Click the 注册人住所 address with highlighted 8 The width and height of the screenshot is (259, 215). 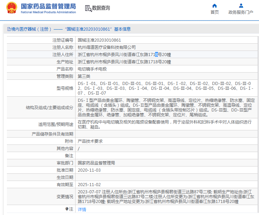tap(124, 55)
